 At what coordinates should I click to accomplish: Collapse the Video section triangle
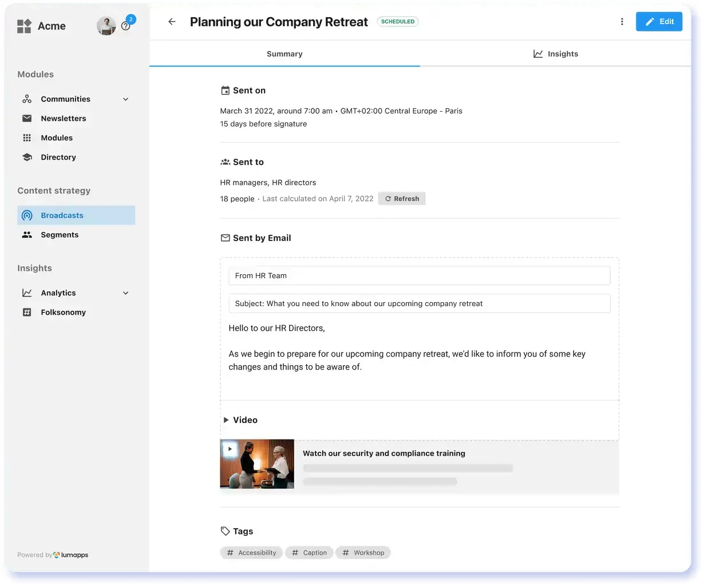(226, 420)
